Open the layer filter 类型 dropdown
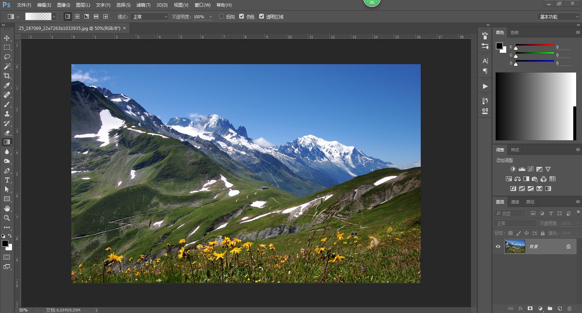 click(510, 214)
